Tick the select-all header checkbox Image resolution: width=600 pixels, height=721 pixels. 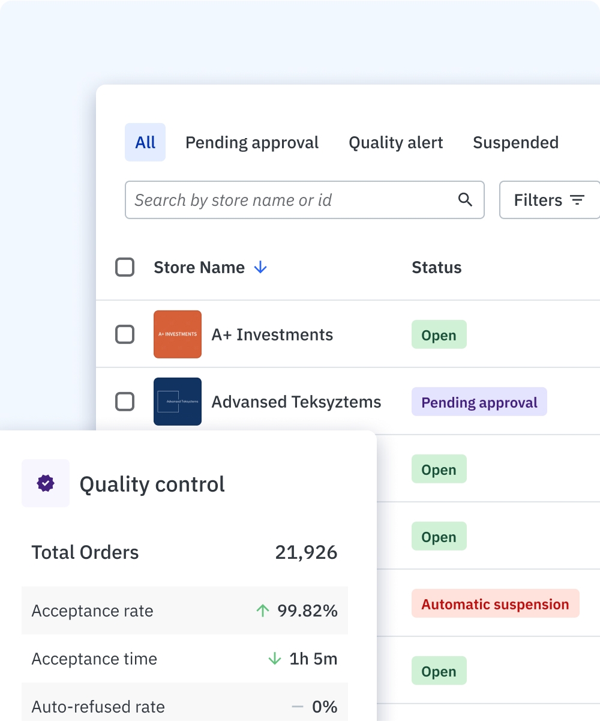(x=125, y=267)
